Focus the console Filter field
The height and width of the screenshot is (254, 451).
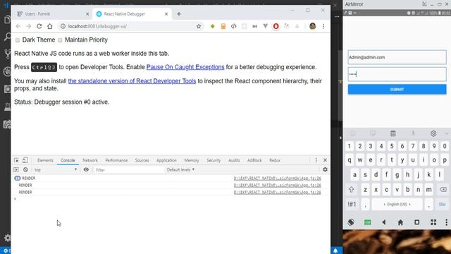(x=128, y=170)
